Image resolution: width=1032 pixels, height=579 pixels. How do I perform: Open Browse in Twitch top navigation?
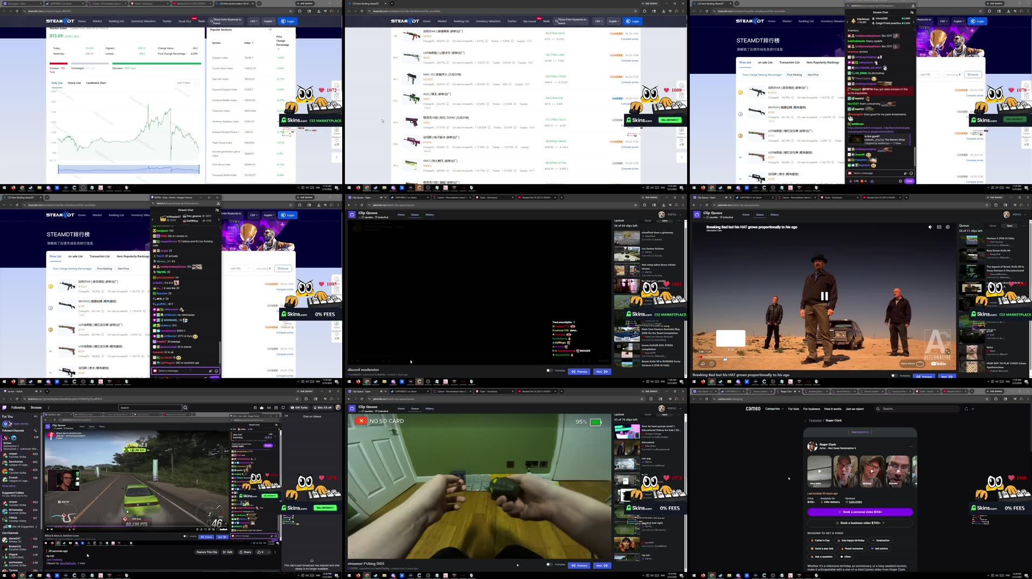click(36, 408)
